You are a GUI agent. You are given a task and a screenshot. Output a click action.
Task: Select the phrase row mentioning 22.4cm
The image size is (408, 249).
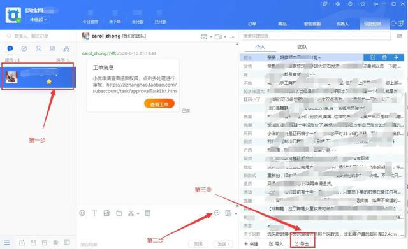click(322, 234)
